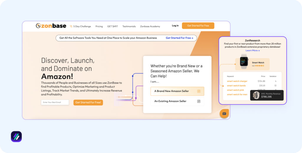This screenshot has width=302, height=153.
Task: Focus the 'Enter Your Best Email' field
Action: (55, 102)
